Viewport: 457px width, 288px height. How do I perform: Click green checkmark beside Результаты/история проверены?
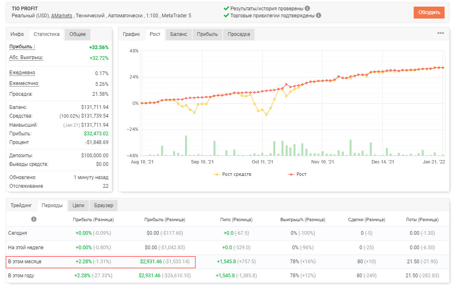click(x=226, y=8)
